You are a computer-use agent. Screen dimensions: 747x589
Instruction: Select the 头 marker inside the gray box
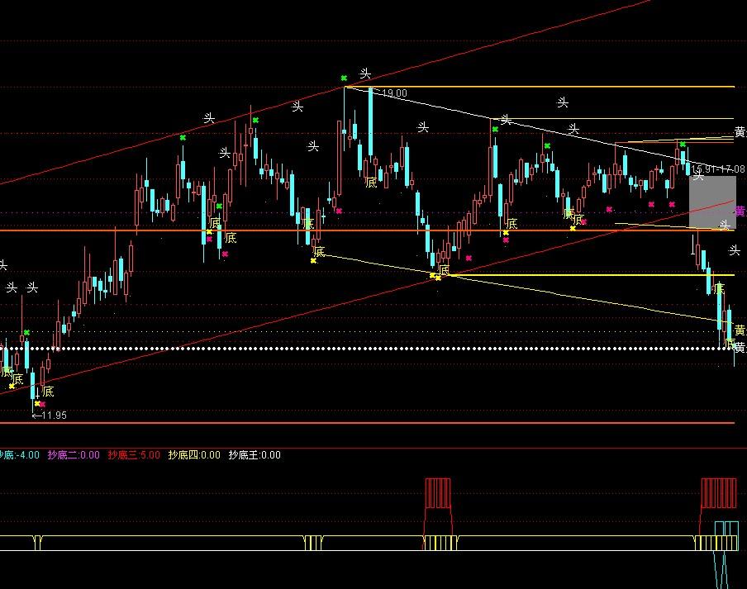(x=698, y=175)
